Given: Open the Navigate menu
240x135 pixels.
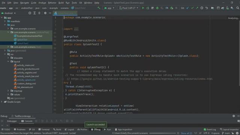Looking at the screenshot, I should point(24,3).
